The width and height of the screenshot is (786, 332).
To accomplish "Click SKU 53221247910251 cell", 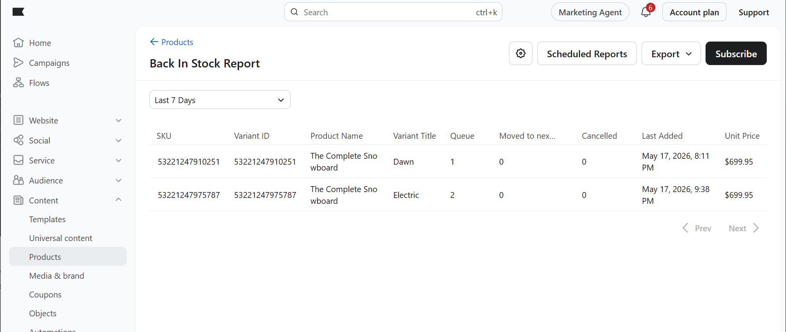I will (x=189, y=161).
